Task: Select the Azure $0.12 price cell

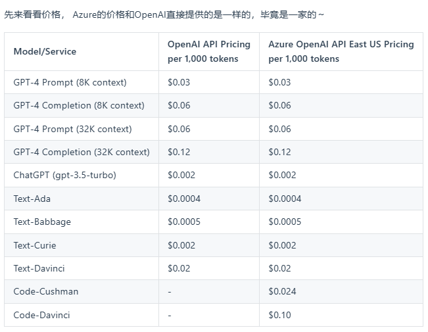Action: pyautogui.click(x=280, y=152)
